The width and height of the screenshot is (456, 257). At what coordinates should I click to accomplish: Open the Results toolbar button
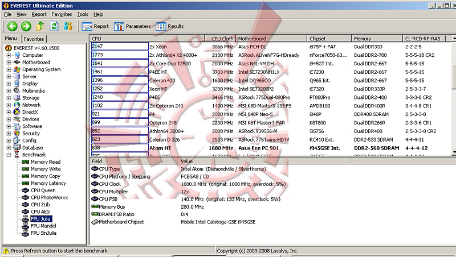coord(170,26)
